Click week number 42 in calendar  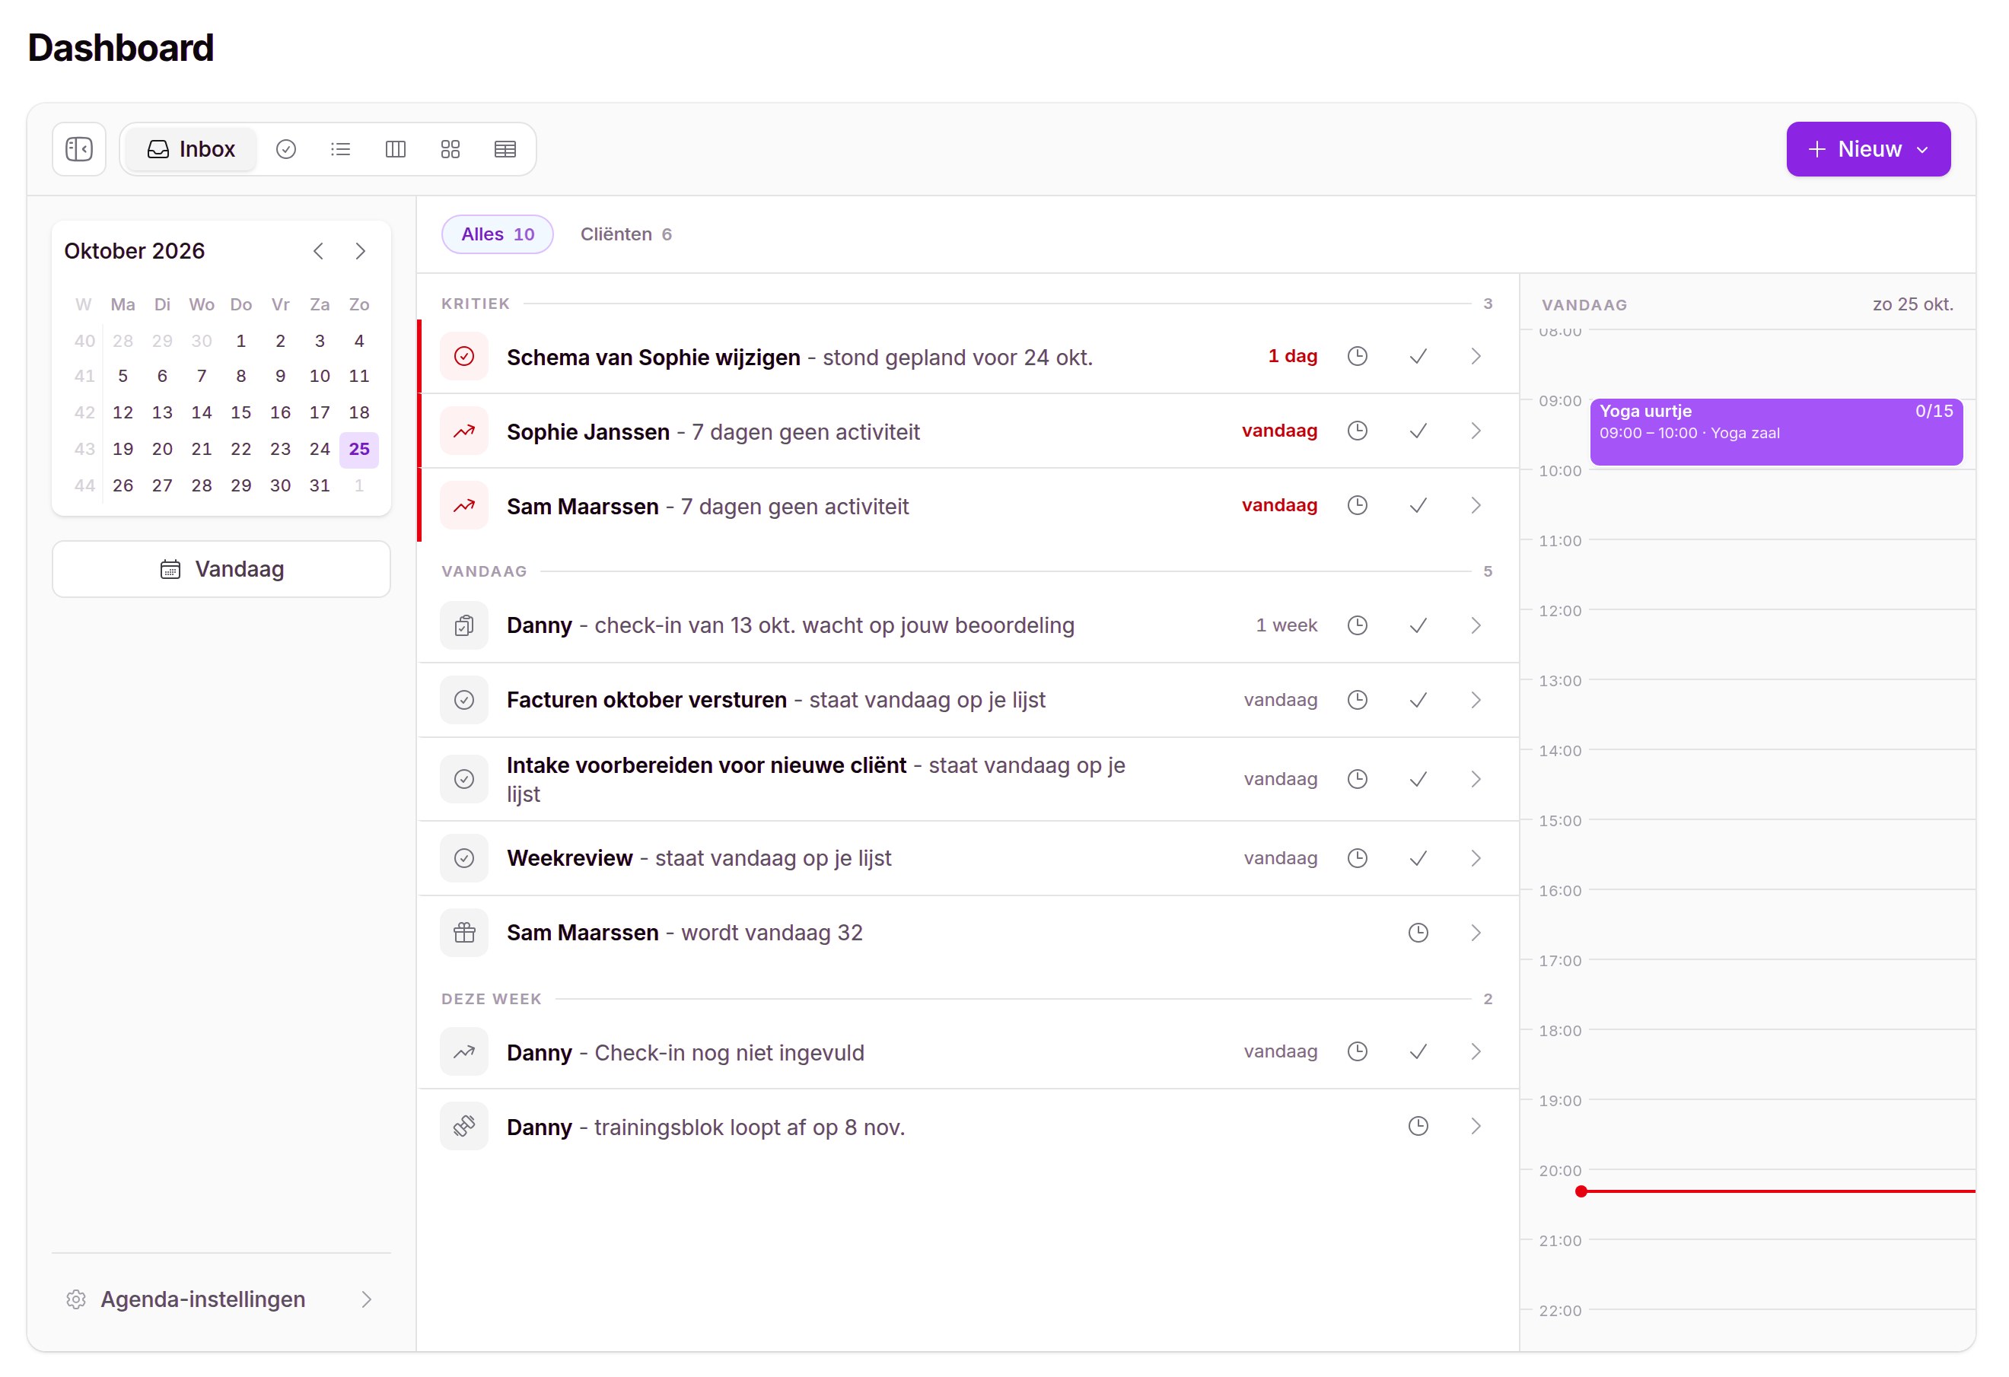tap(84, 412)
